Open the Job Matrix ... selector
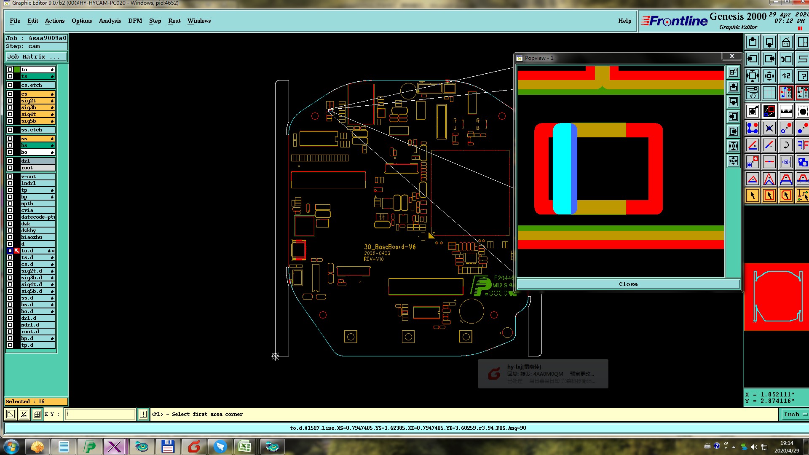809x455 pixels. 36,57
